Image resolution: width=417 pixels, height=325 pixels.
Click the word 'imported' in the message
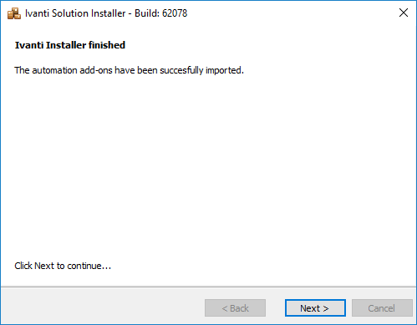coord(225,70)
